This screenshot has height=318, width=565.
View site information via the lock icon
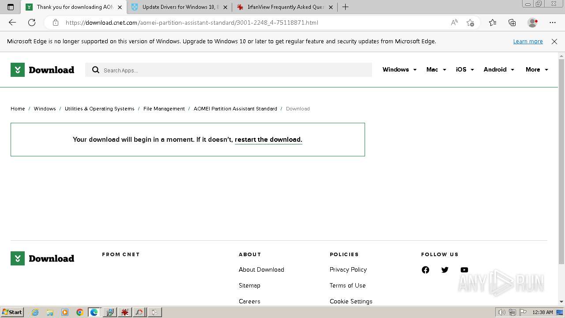click(x=55, y=23)
